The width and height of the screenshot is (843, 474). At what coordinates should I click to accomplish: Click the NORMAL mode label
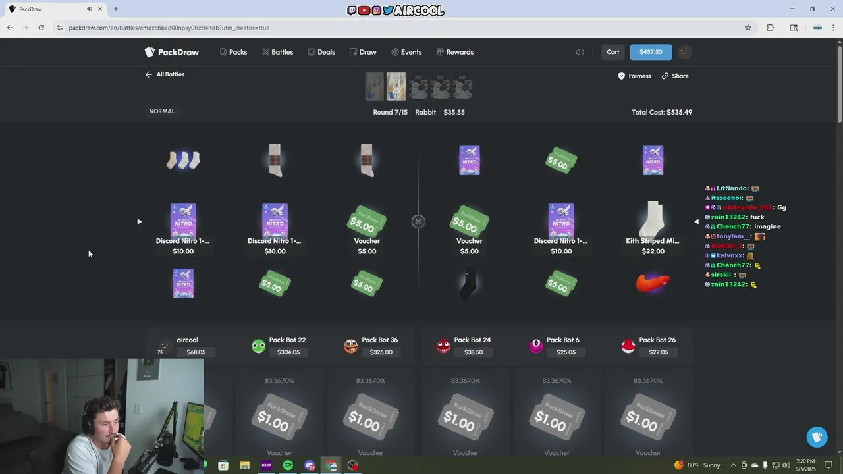point(162,111)
